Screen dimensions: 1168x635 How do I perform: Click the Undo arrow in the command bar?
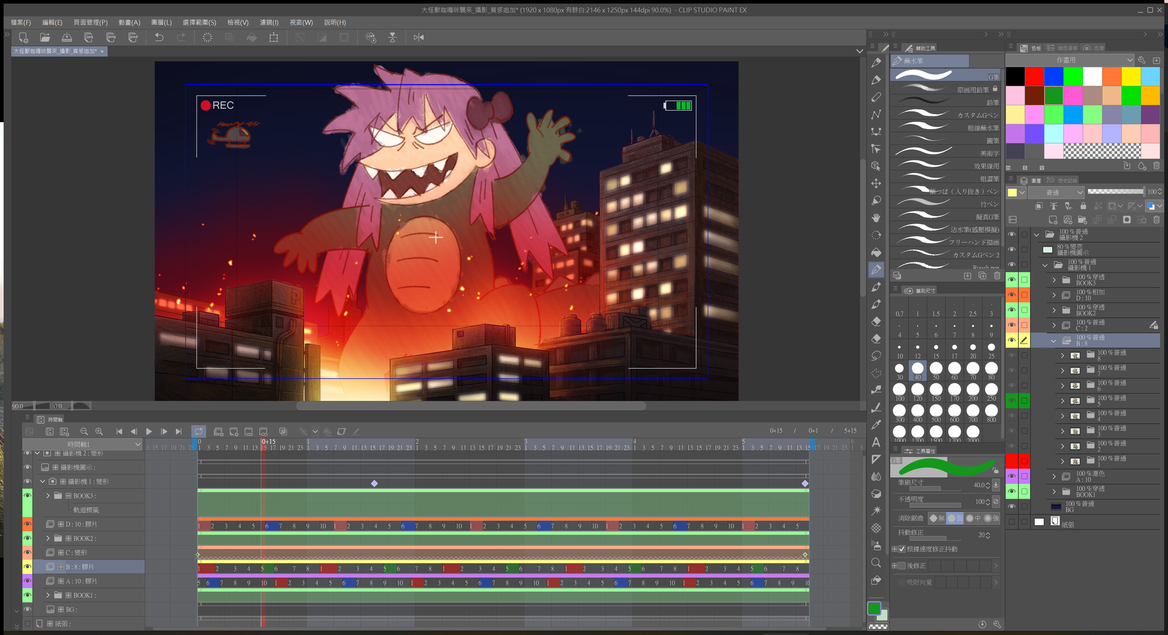(x=159, y=38)
